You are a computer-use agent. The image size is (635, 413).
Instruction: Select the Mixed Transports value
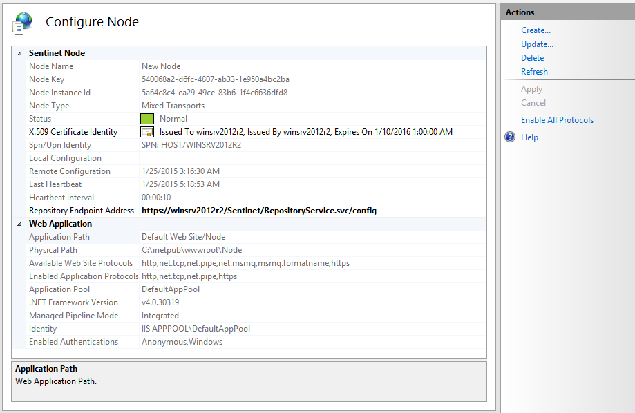(x=173, y=106)
